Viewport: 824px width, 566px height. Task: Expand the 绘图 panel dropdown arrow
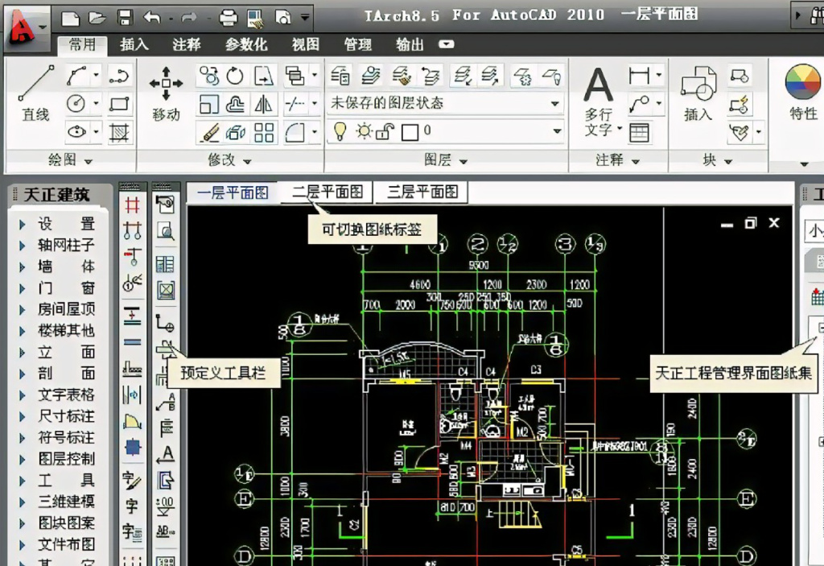[89, 161]
